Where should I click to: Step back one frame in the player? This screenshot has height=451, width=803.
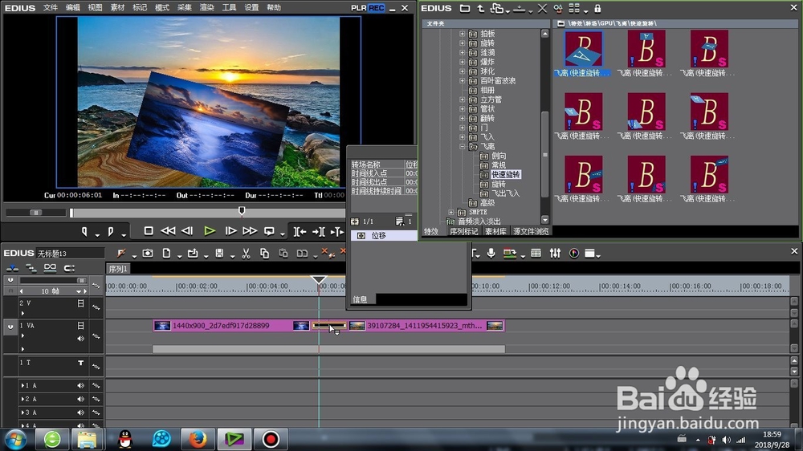click(x=187, y=231)
